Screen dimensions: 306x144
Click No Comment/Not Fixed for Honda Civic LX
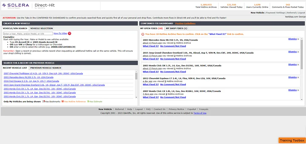173,97
